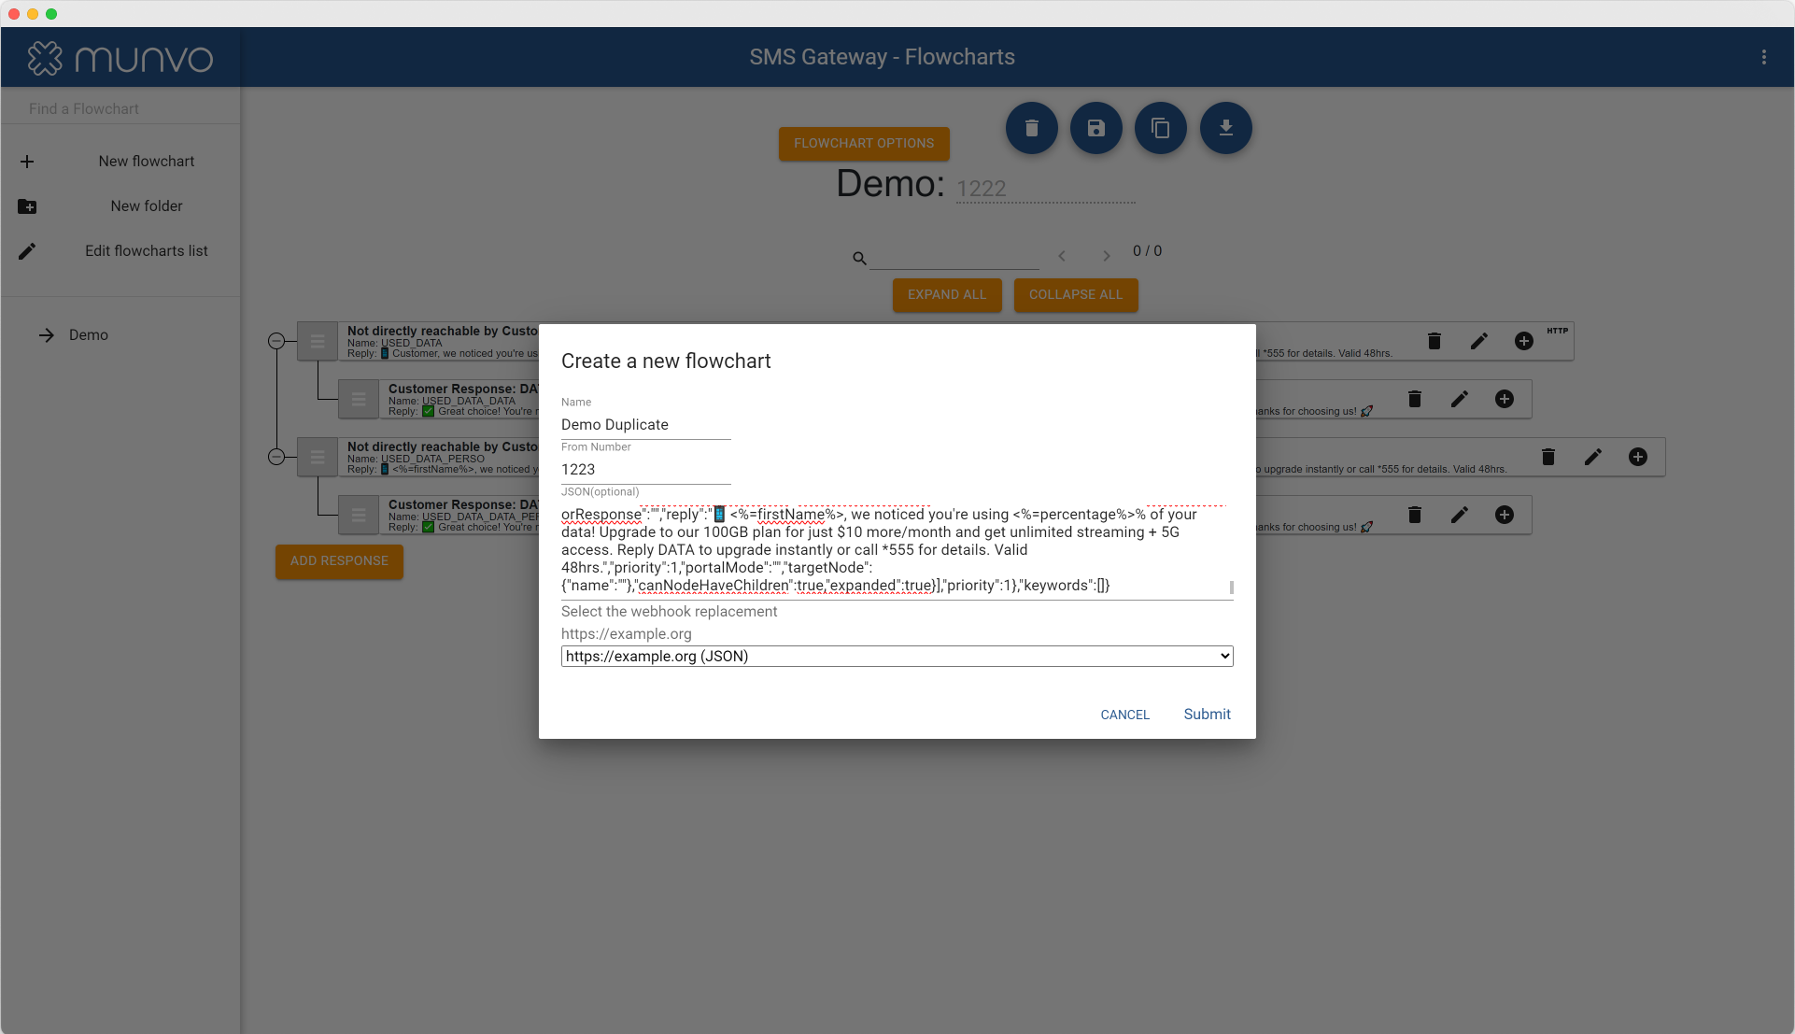Add child to USED_DATA_DATA response node
Screen dimensions: 1795x1034
[x=1505, y=399]
